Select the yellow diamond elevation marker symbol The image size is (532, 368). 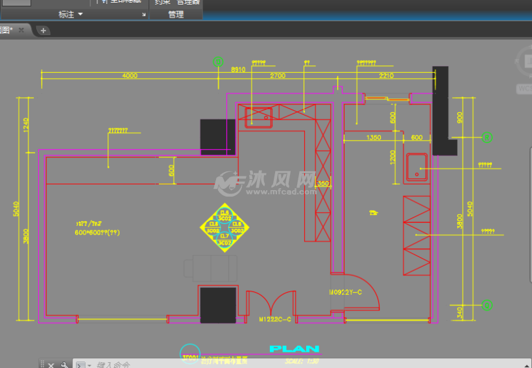point(224,228)
